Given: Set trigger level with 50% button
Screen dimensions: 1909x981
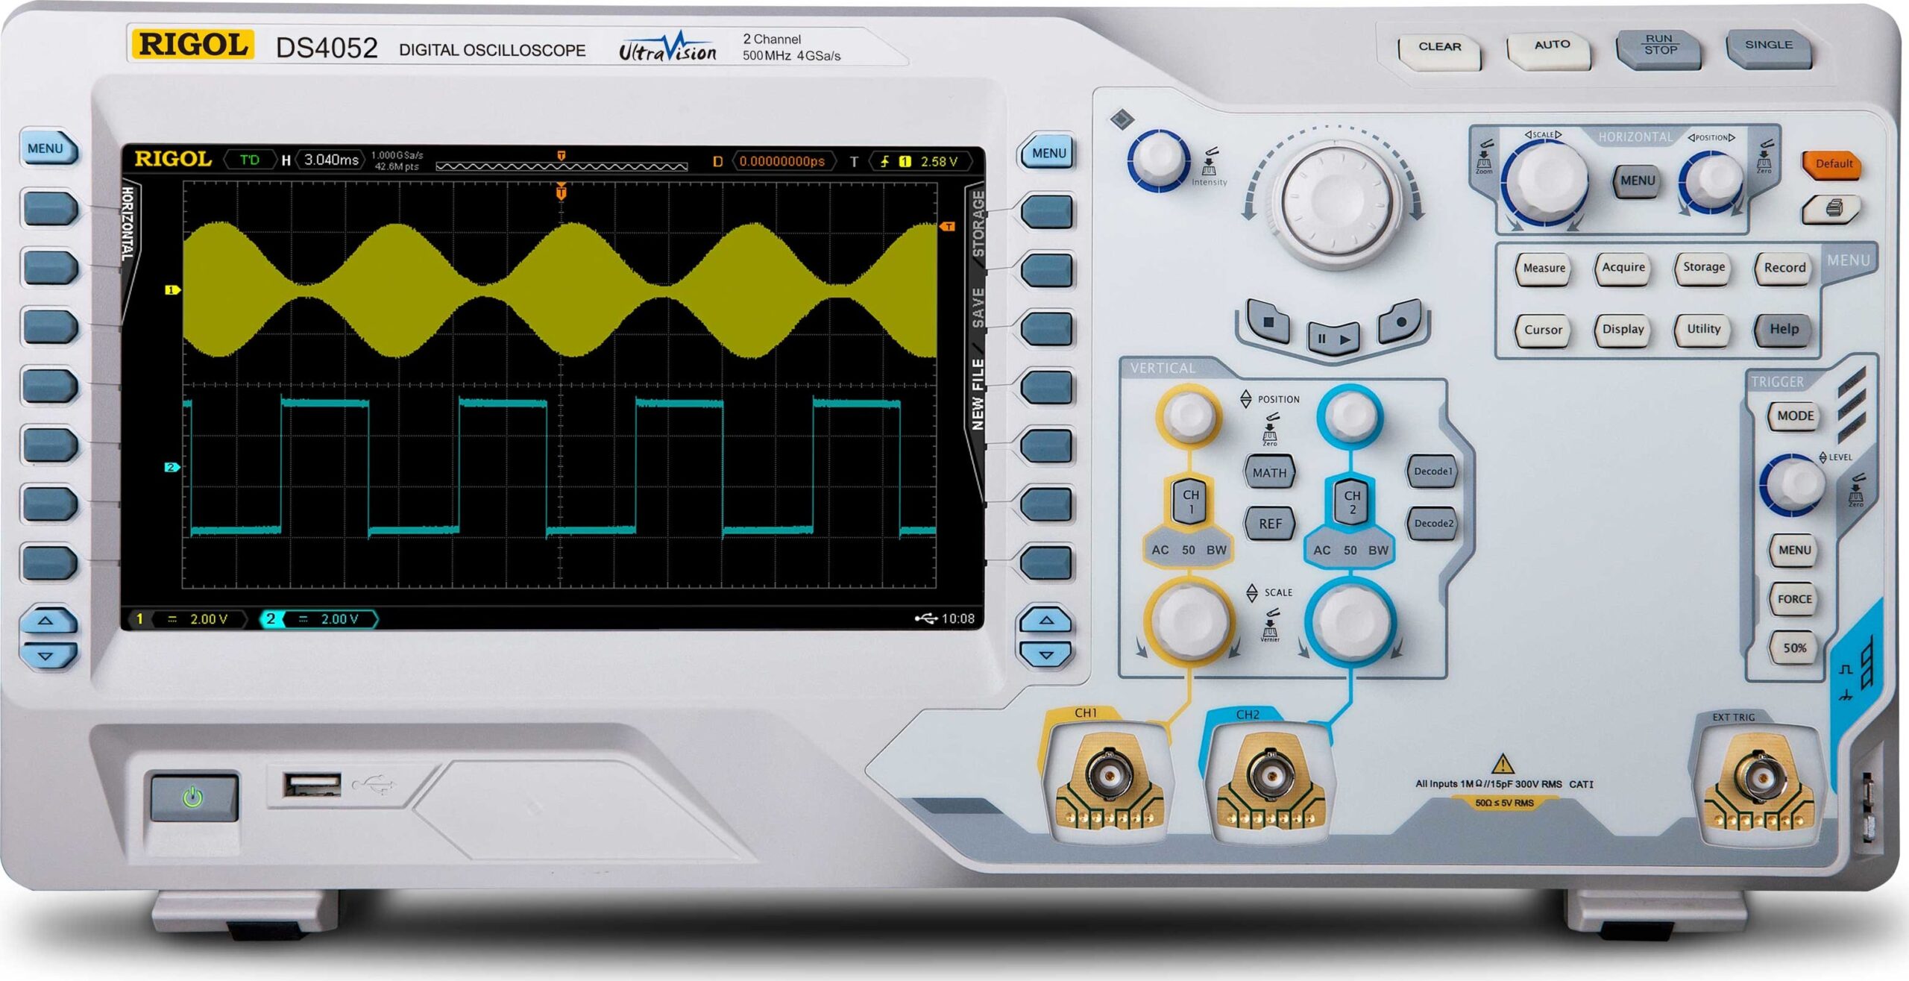Looking at the screenshot, I should [1794, 648].
